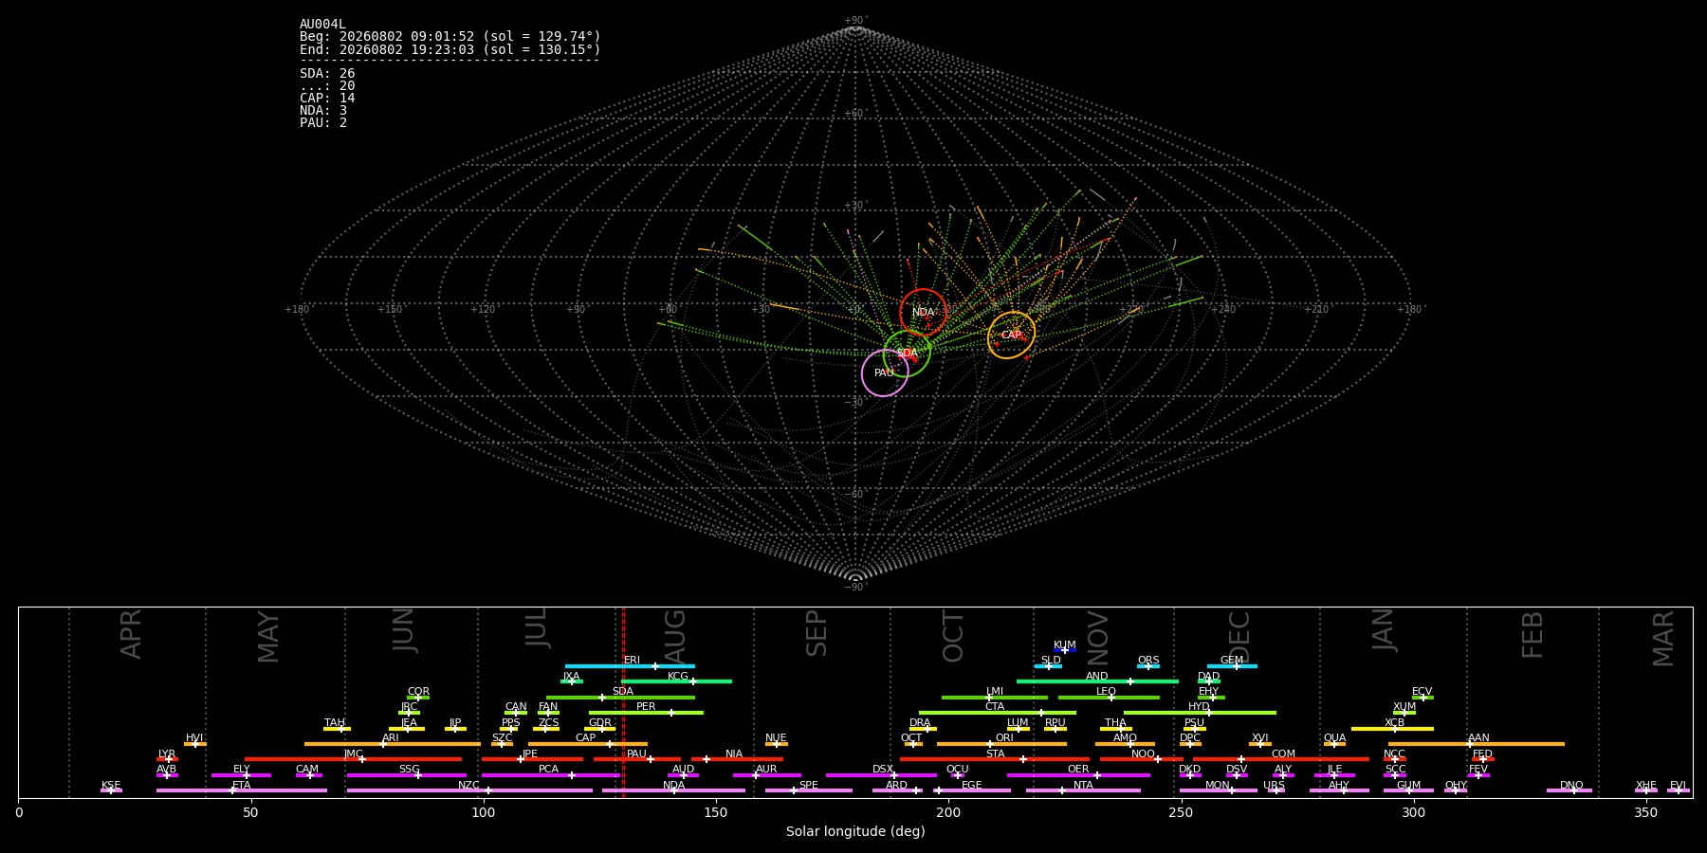This screenshot has width=1707, height=853.
Task: Click the green SDA radiant circle
Action: click(907, 354)
